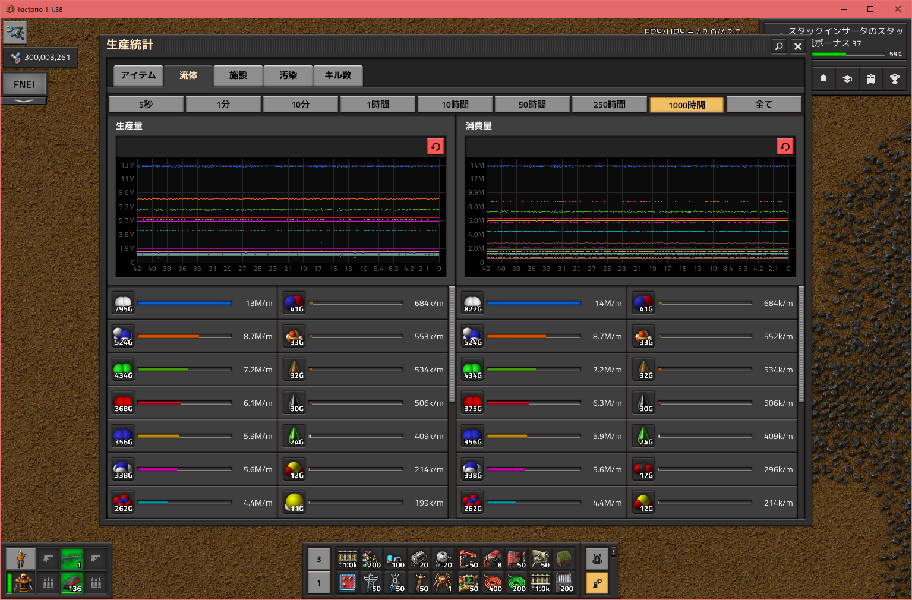Set time range to 250時間
912x600 pixels.
(x=610, y=105)
